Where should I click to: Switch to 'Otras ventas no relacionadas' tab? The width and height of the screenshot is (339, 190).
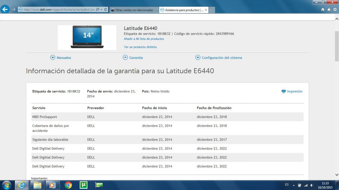click(134, 10)
